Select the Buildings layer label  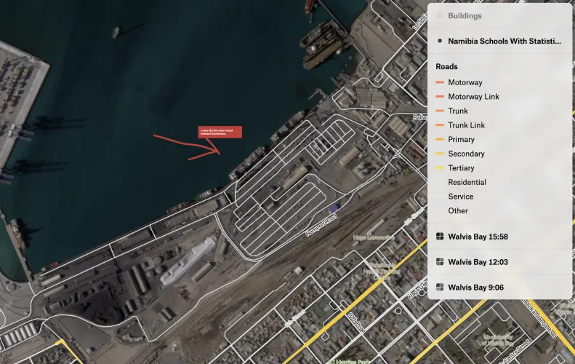click(x=465, y=16)
